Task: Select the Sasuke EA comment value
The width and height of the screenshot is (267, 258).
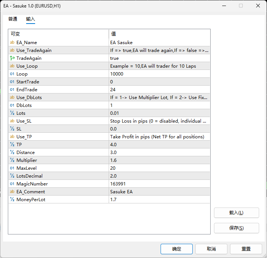Action: click(121, 192)
